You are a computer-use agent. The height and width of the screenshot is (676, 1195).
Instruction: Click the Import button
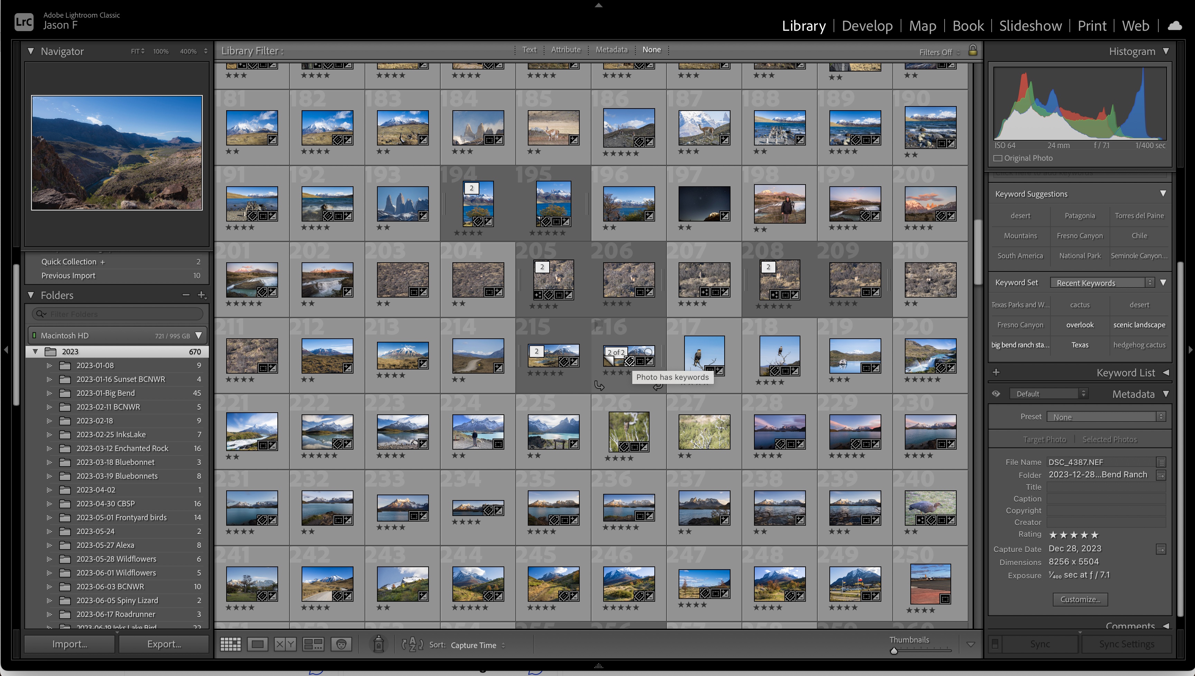tap(70, 644)
